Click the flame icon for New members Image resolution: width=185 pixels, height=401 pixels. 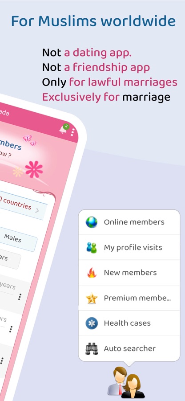pyautogui.click(x=91, y=273)
